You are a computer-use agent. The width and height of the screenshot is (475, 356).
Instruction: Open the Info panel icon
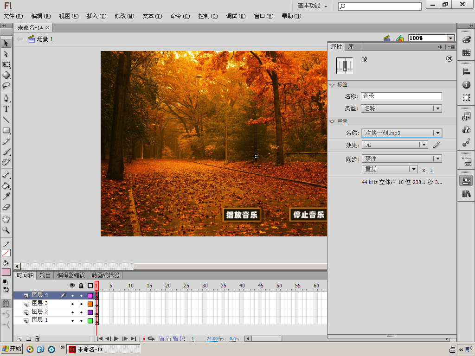coord(466,84)
